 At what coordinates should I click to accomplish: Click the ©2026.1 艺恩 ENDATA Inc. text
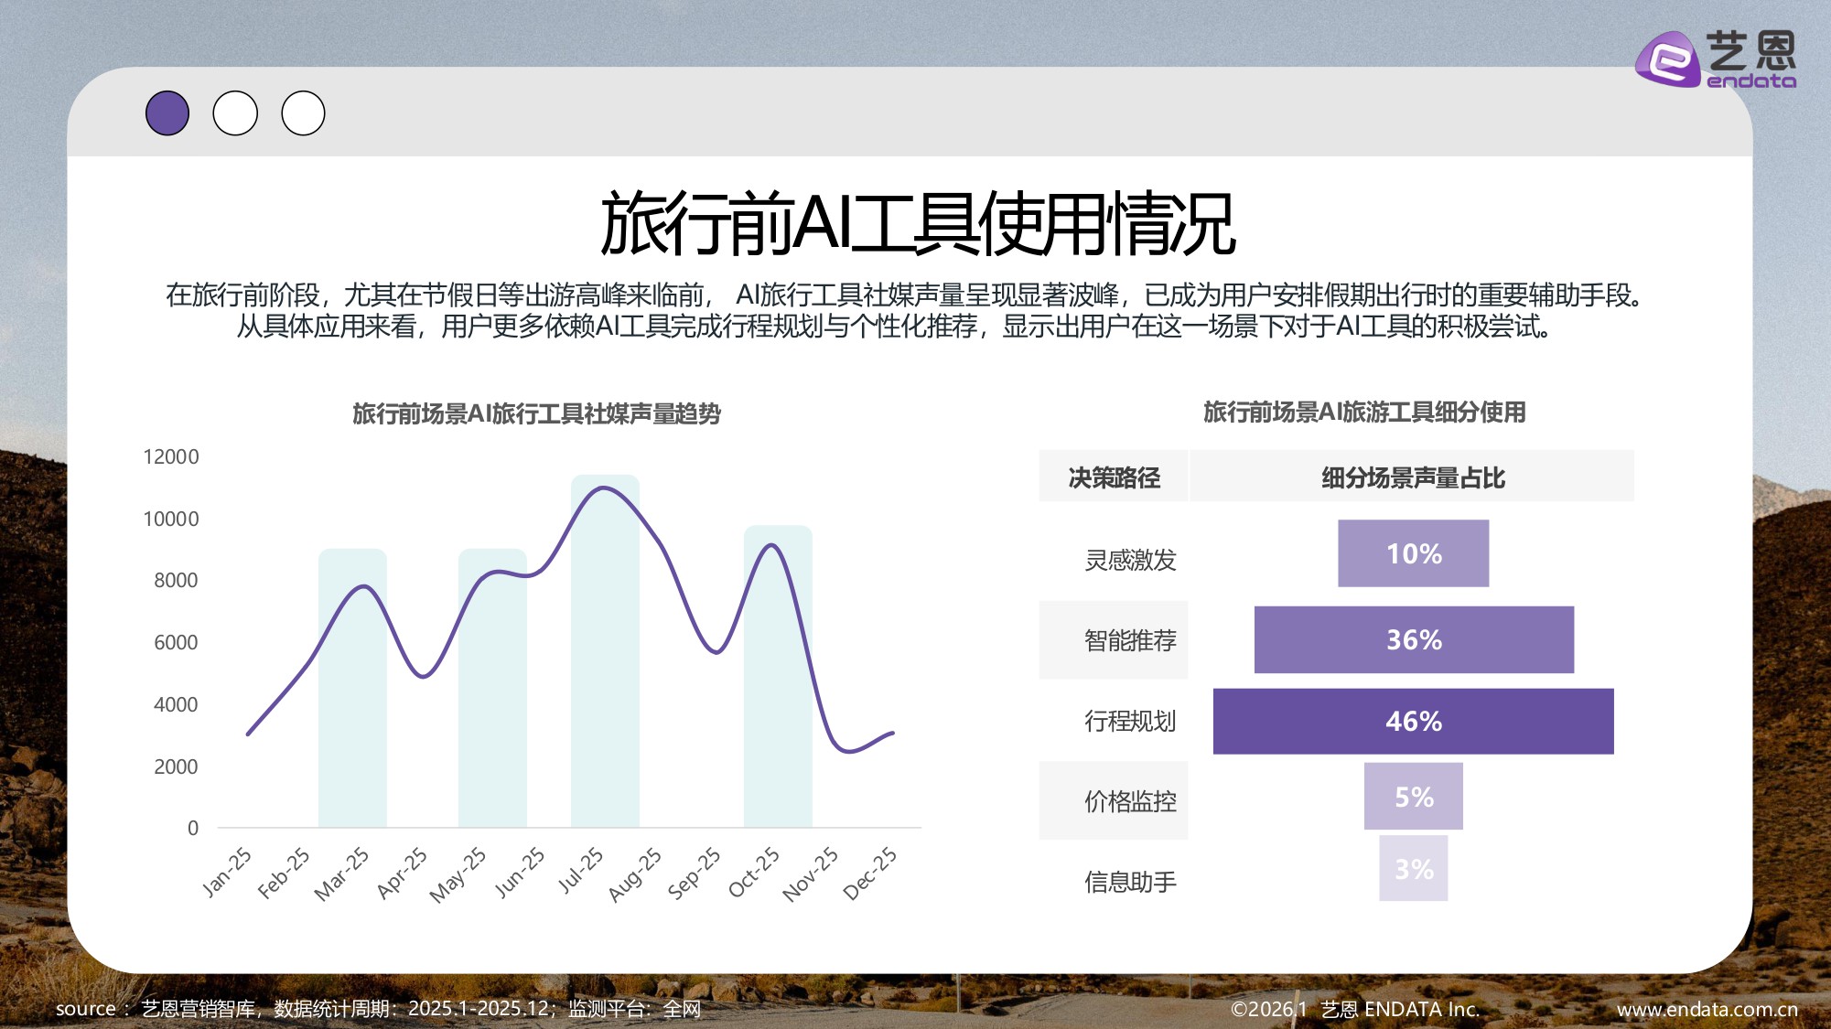[x=1355, y=1008]
